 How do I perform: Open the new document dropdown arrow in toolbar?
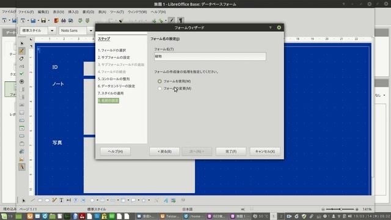click(x=28, y=20)
